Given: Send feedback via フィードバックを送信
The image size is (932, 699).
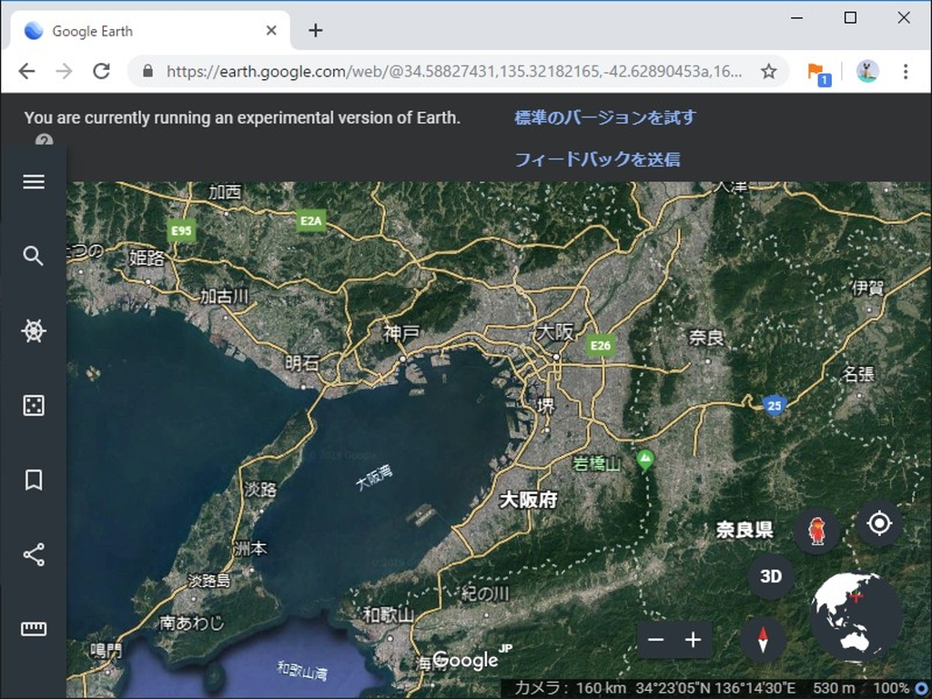Looking at the screenshot, I should 597,159.
